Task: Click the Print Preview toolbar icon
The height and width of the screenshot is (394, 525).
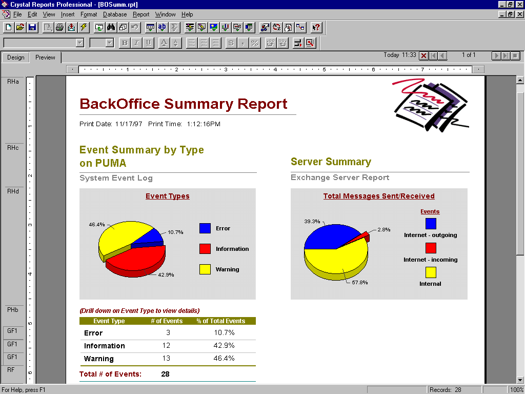Action: pyautogui.click(x=48, y=28)
